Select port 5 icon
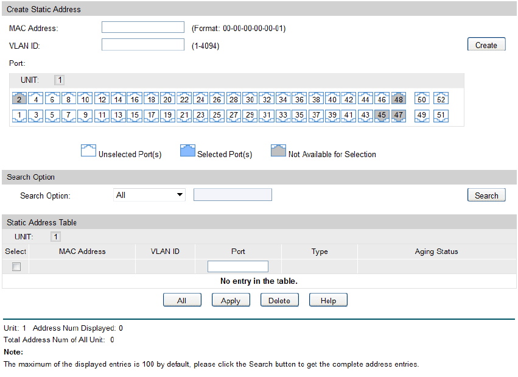This screenshot has height=377, width=518. tap(52, 116)
